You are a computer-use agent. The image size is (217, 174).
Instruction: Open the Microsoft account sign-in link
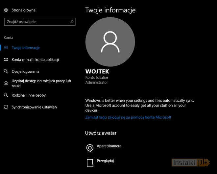(128, 117)
